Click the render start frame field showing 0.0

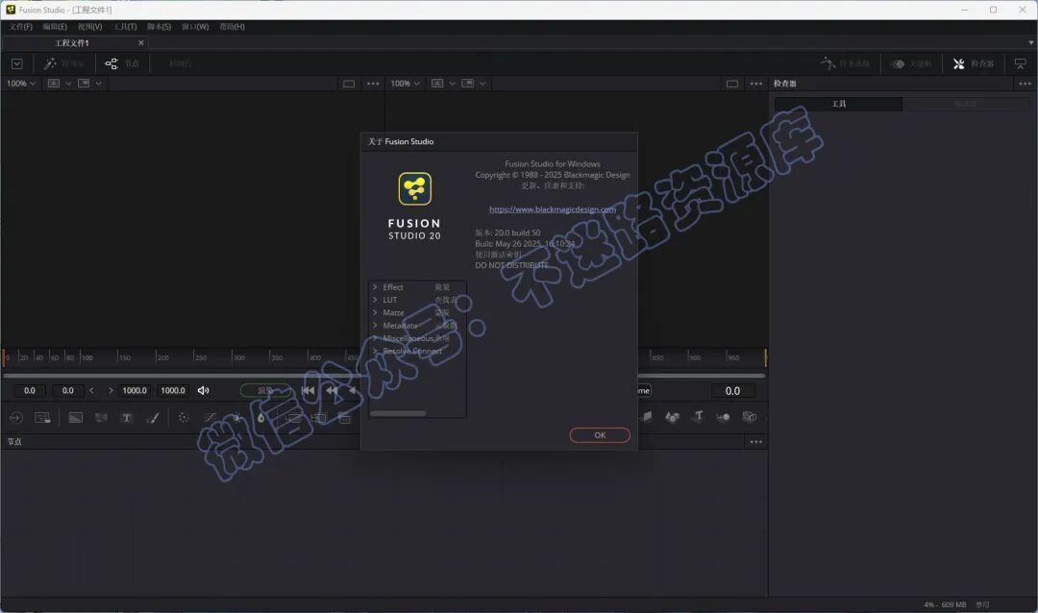click(67, 391)
